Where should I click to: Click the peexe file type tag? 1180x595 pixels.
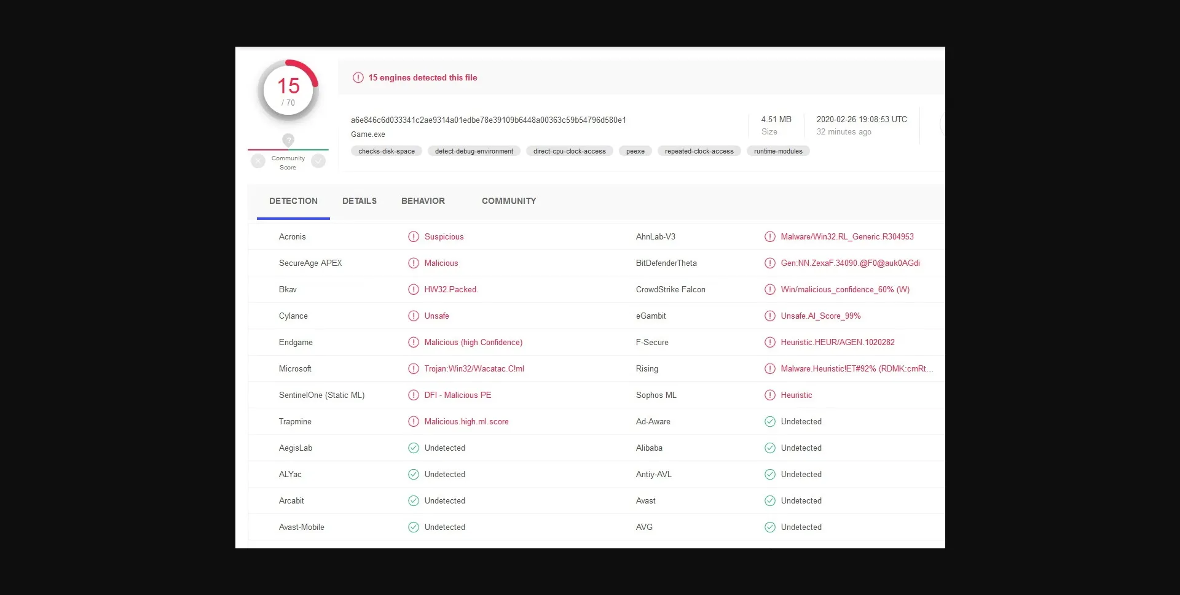[635, 152]
